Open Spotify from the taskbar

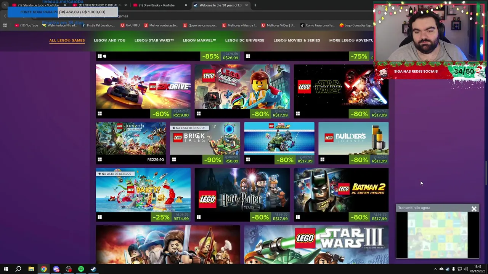(81, 269)
